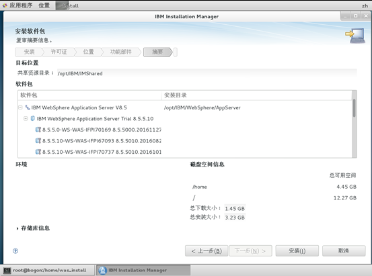Click the 12.27 GB available space value
Viewport: 372px width, 276px height.
pos(345,198)
